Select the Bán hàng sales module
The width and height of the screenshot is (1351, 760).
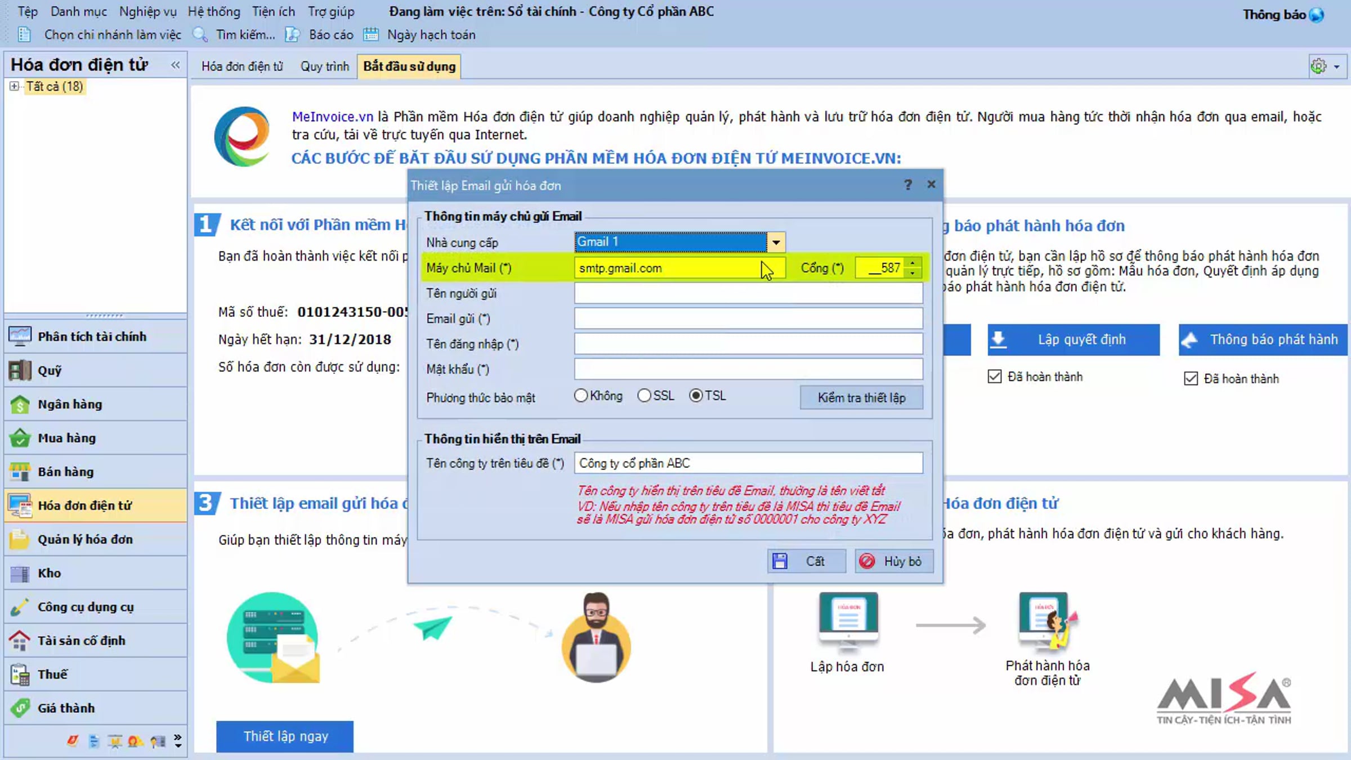[96, 472]
